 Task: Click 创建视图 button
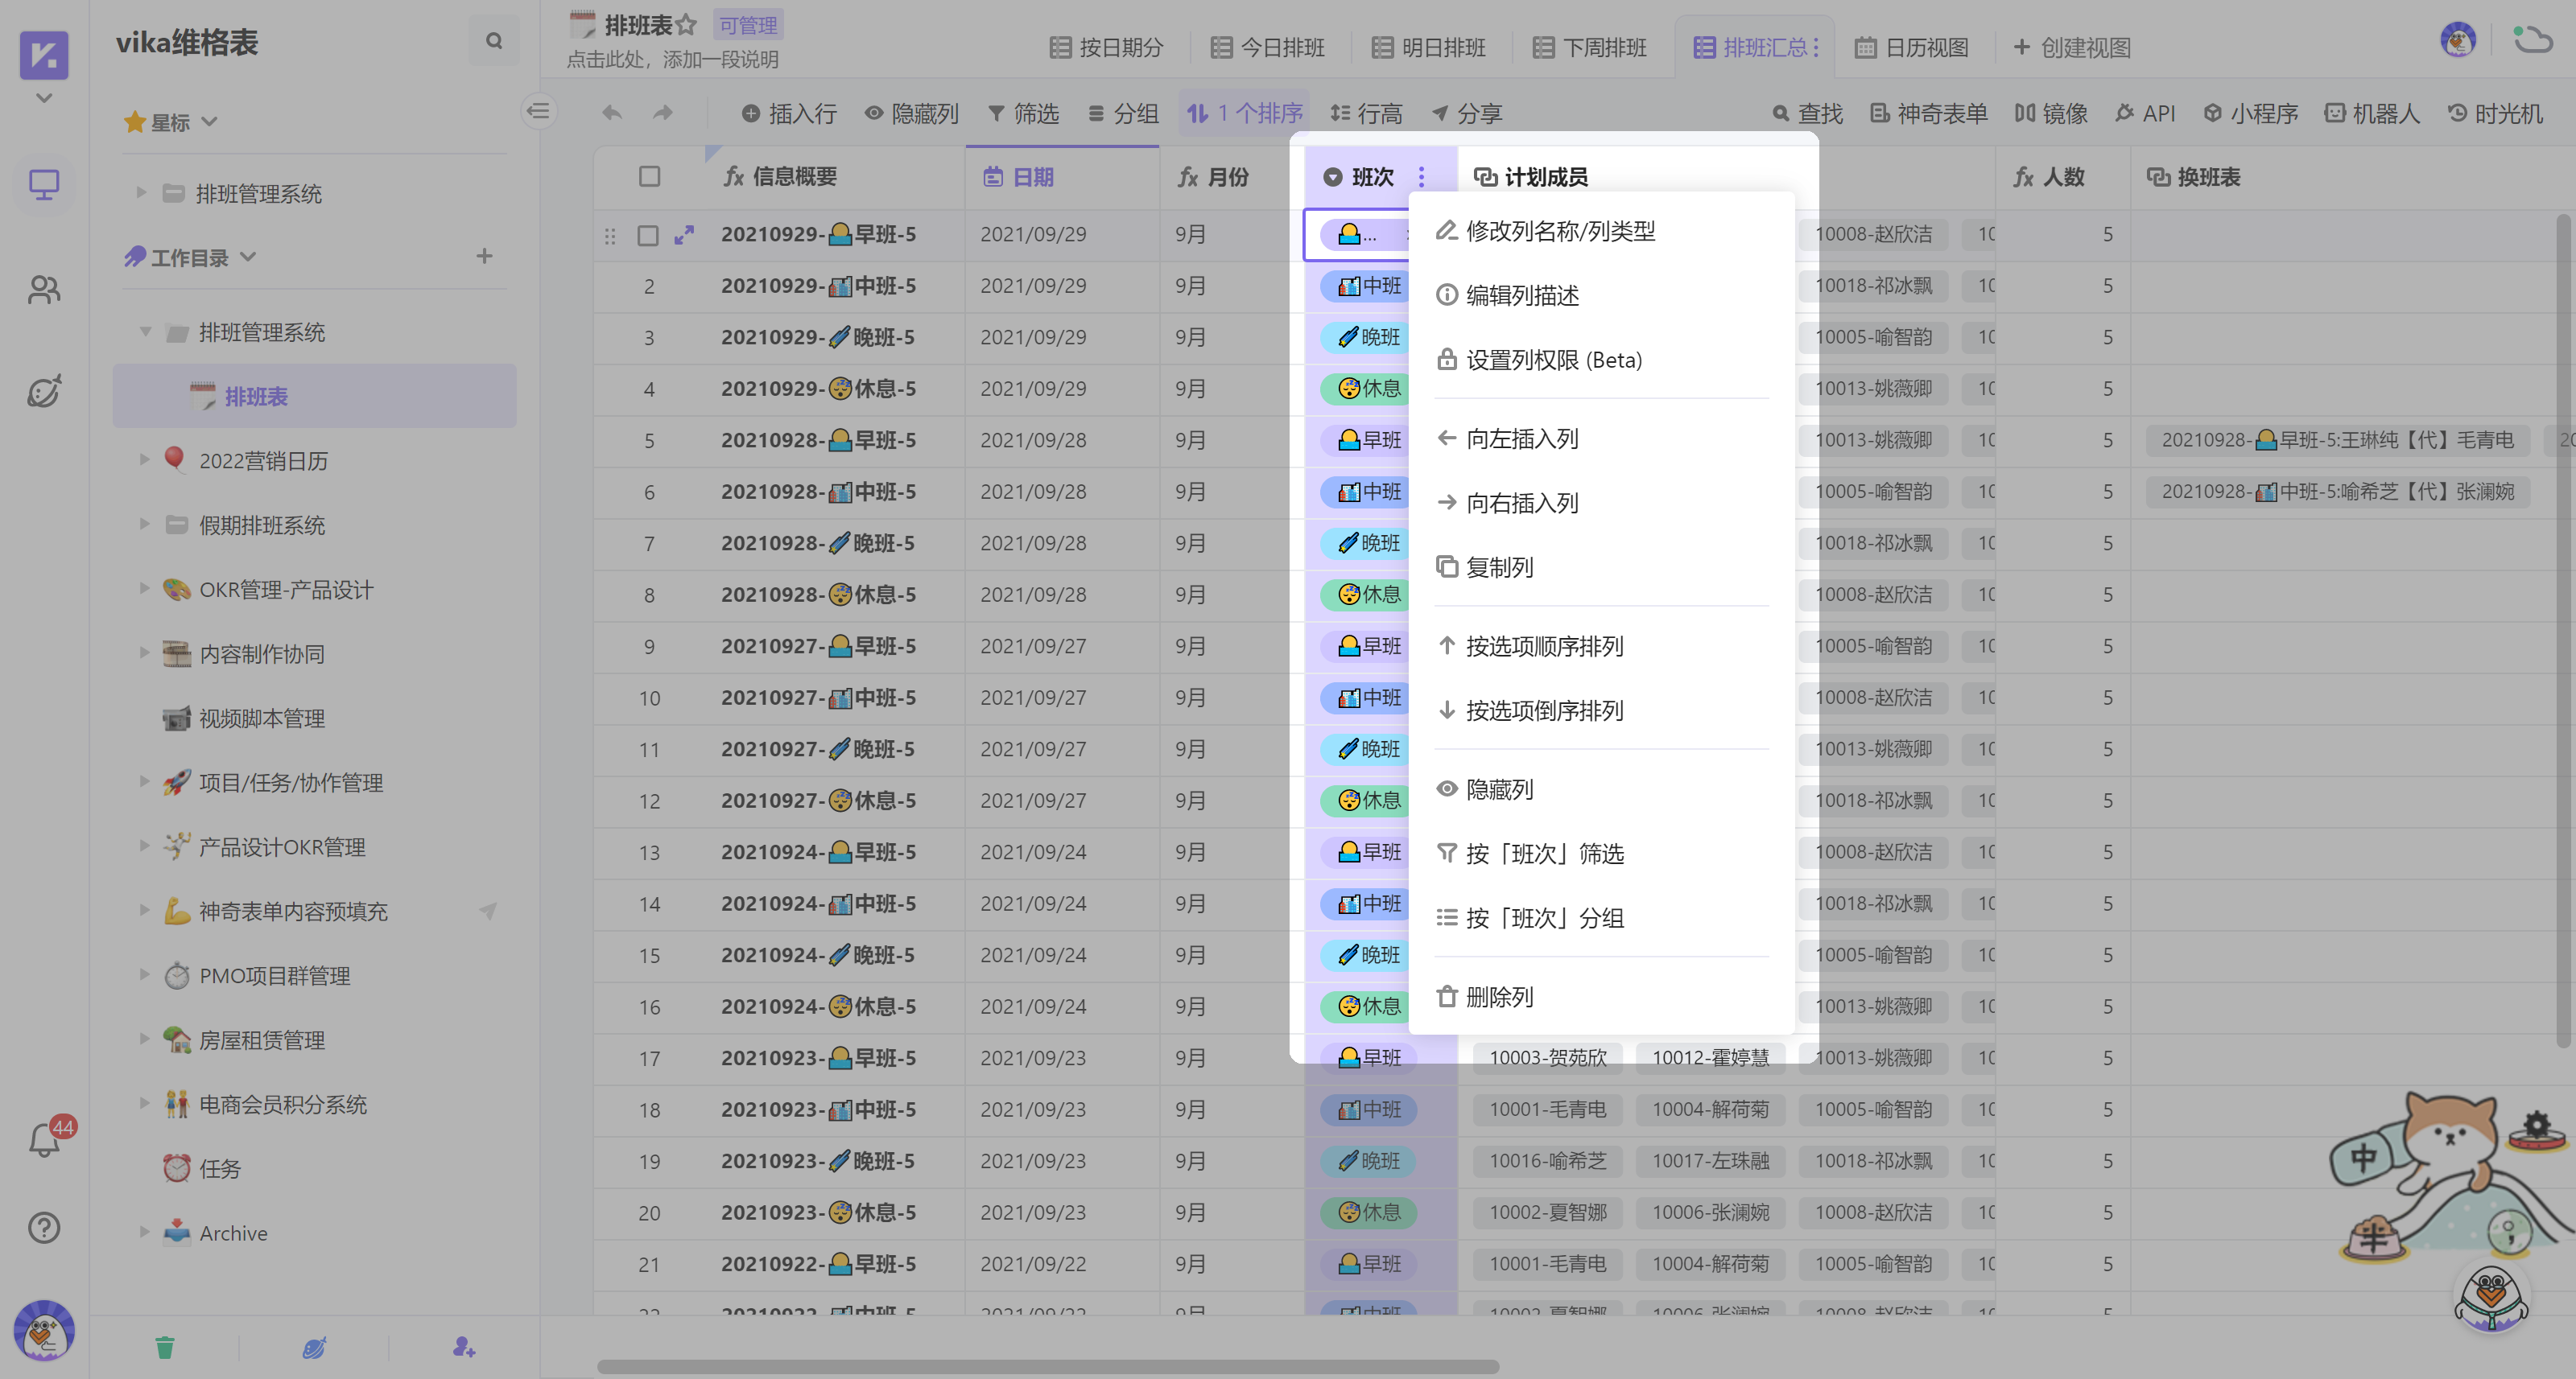point(2071,47)
